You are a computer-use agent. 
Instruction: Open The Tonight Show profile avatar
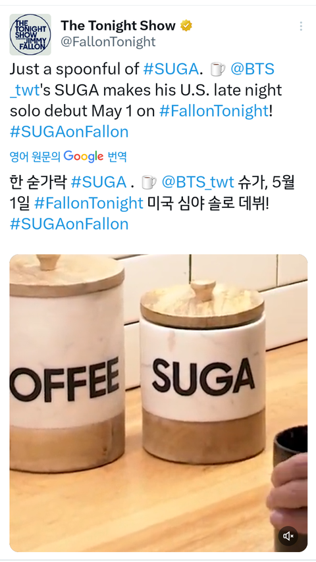30,34
